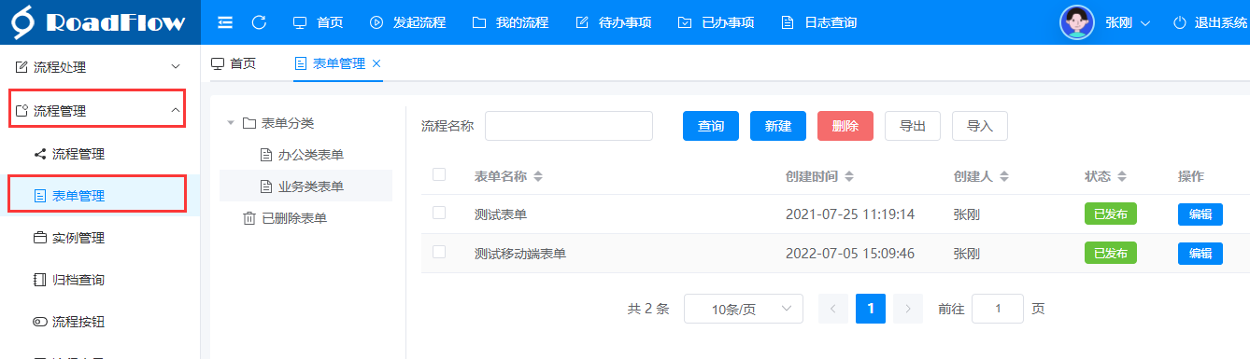Collapse the sidebar with the hamburger icon

click(225, 22)
